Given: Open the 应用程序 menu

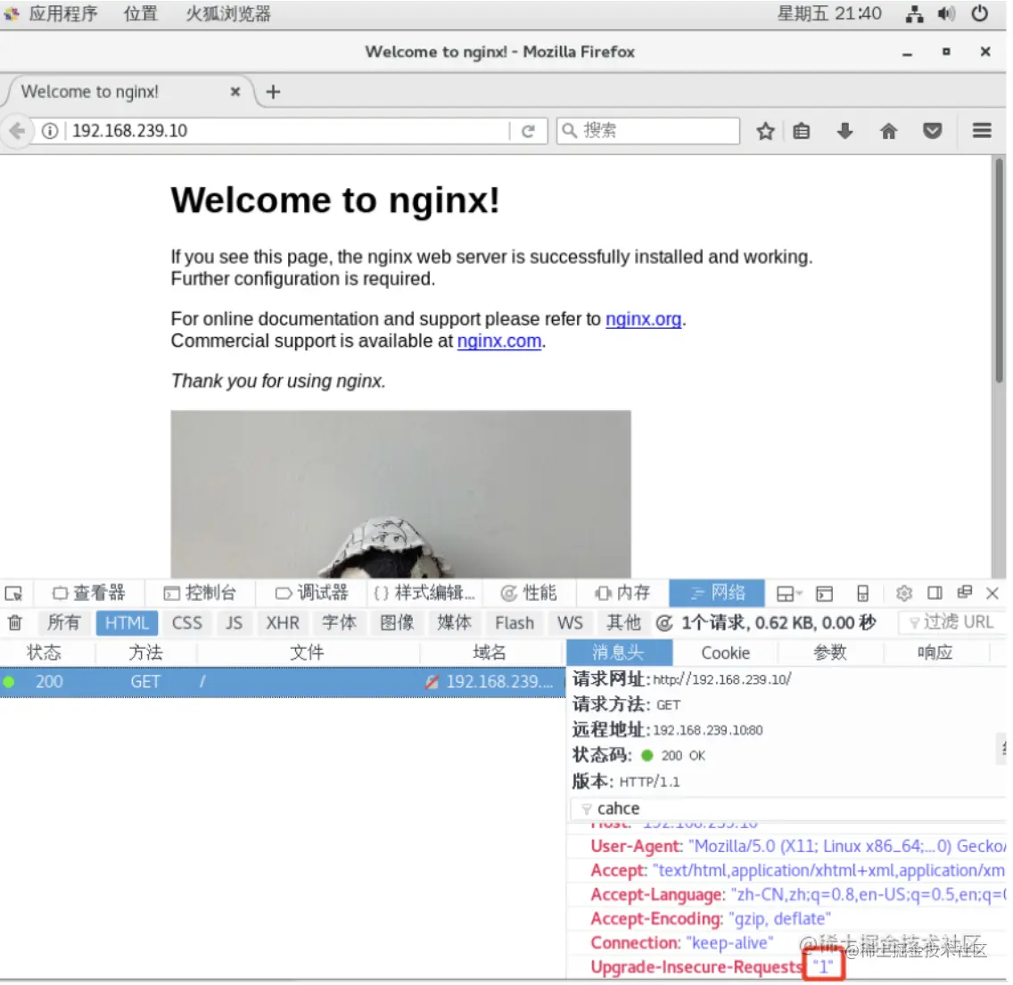Looking at the screenshot, I should click(62, 13).
